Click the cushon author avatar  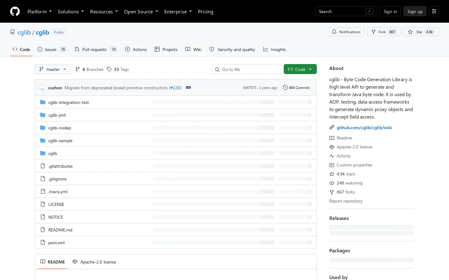(x=42, y=88)
